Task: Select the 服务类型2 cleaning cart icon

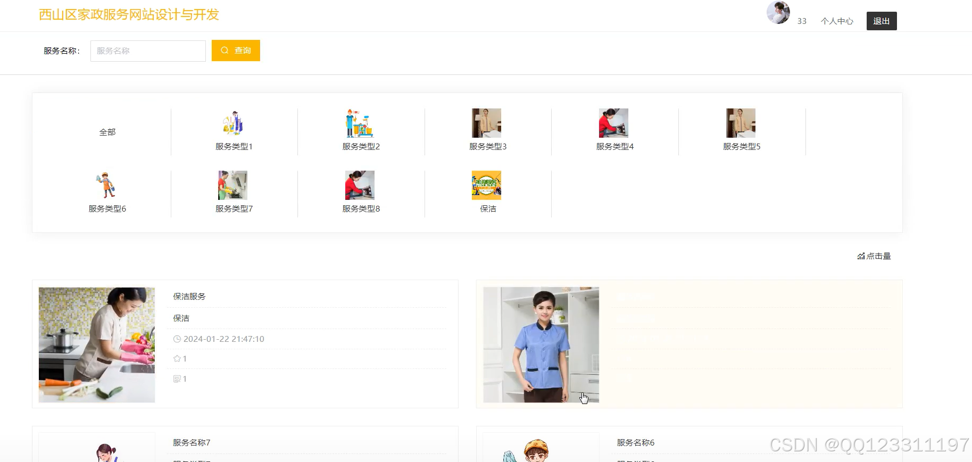Action: (360, 123)
